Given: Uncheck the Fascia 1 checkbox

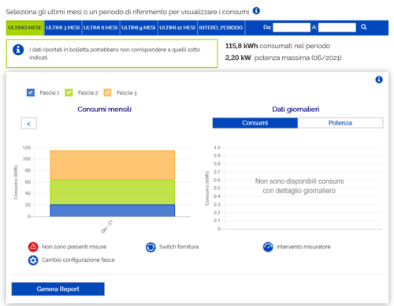Looking at the screenshot, I should [31, 92].
